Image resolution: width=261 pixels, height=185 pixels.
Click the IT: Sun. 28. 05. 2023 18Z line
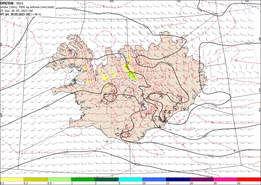pos(17,11)
